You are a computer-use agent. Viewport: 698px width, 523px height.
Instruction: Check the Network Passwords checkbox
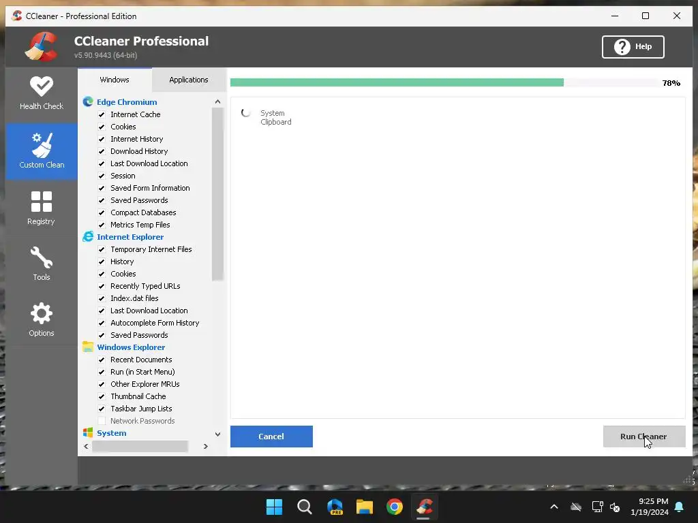(x=102, y=421)
